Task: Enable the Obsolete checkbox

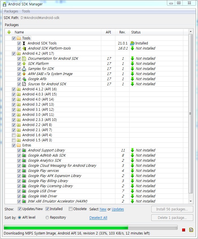Action: coord(70,209)
